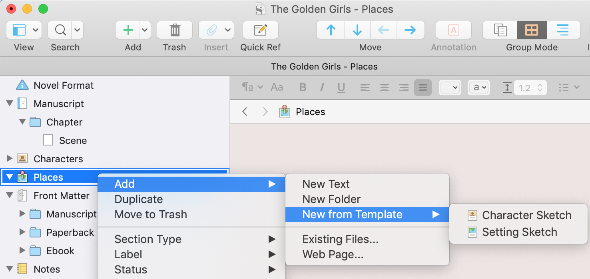The height and width of the screenshot is (279, 590).
Task: Switch Group Mode to Scrivenings view
Action: [x=500, y=30]
